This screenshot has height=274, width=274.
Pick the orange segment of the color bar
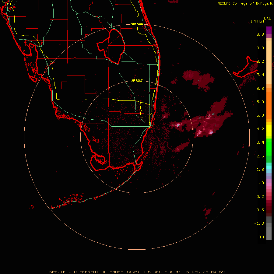pos(269,105)
